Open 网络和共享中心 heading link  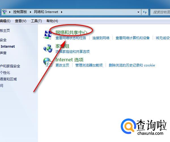[71, 32]
